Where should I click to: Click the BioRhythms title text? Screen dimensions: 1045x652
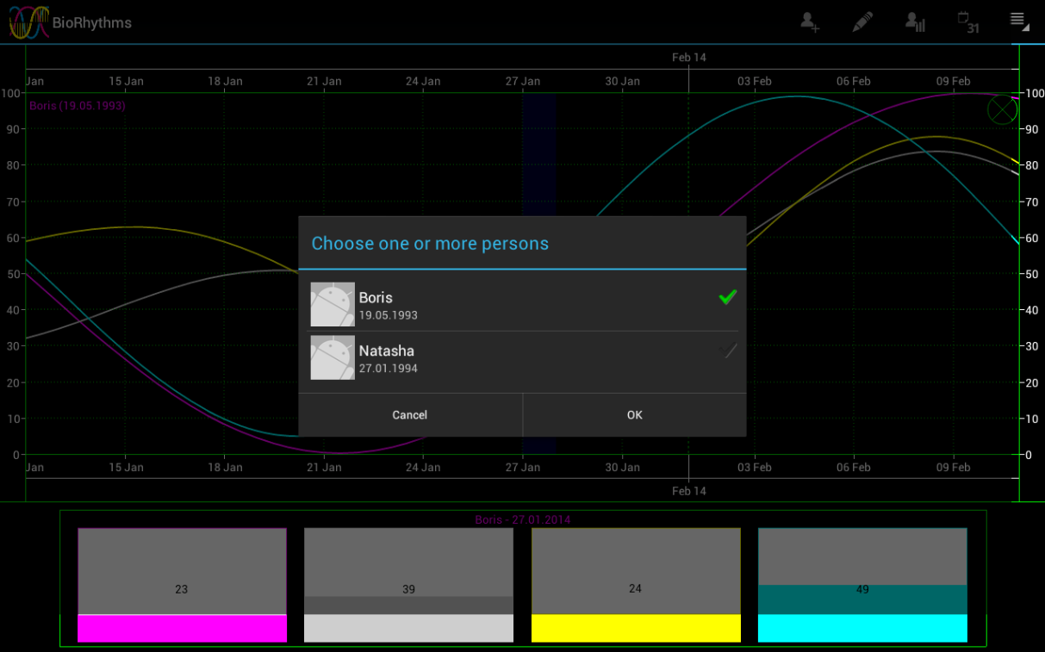coord(92,22)
